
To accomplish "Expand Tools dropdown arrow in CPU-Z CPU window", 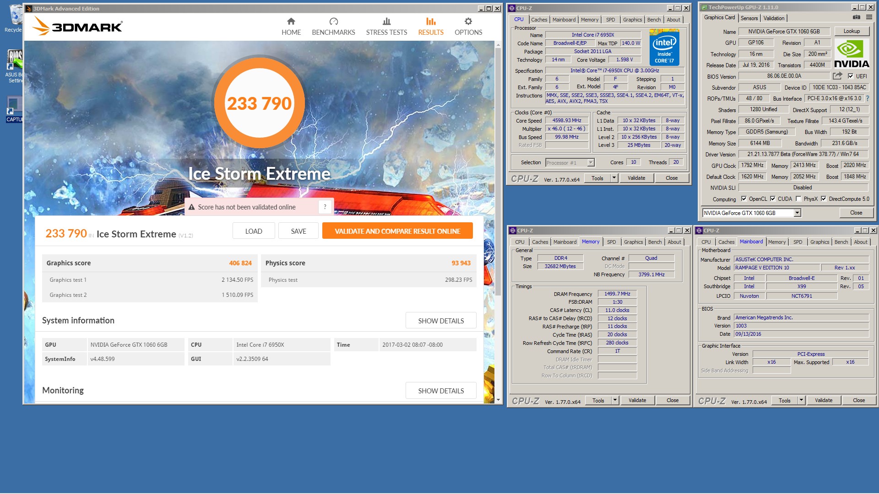I will tap(614, 178).
